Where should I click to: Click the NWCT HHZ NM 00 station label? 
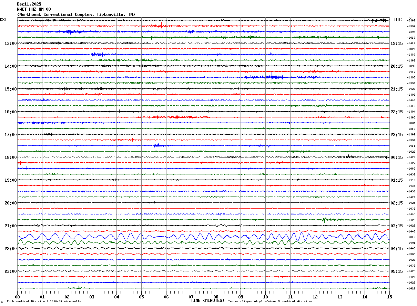pos(34,9)
